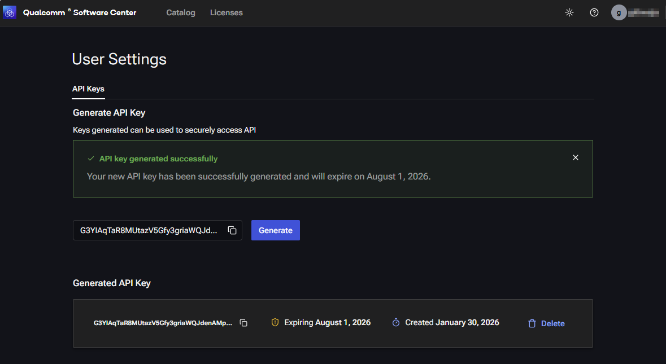Open the Licenses menu

click(x=227, y=13)
